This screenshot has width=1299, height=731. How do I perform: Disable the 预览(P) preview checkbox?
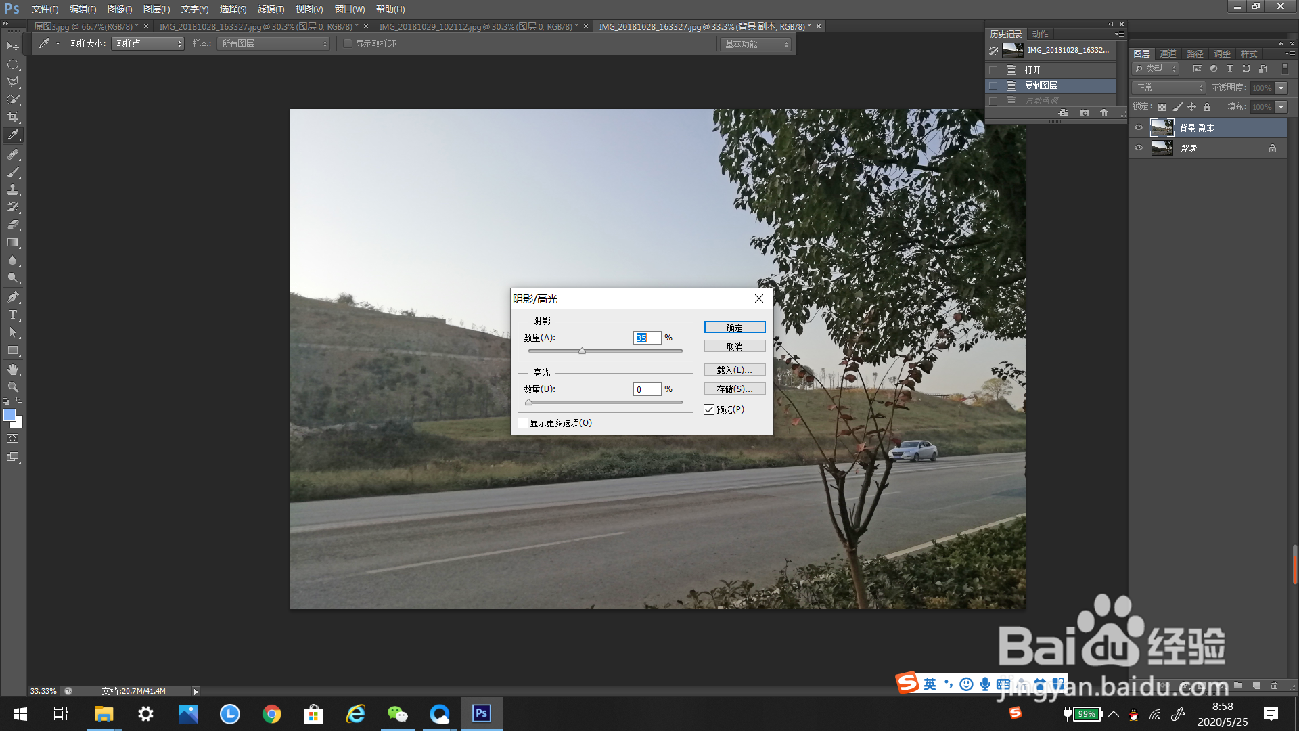tap(709, 409)
